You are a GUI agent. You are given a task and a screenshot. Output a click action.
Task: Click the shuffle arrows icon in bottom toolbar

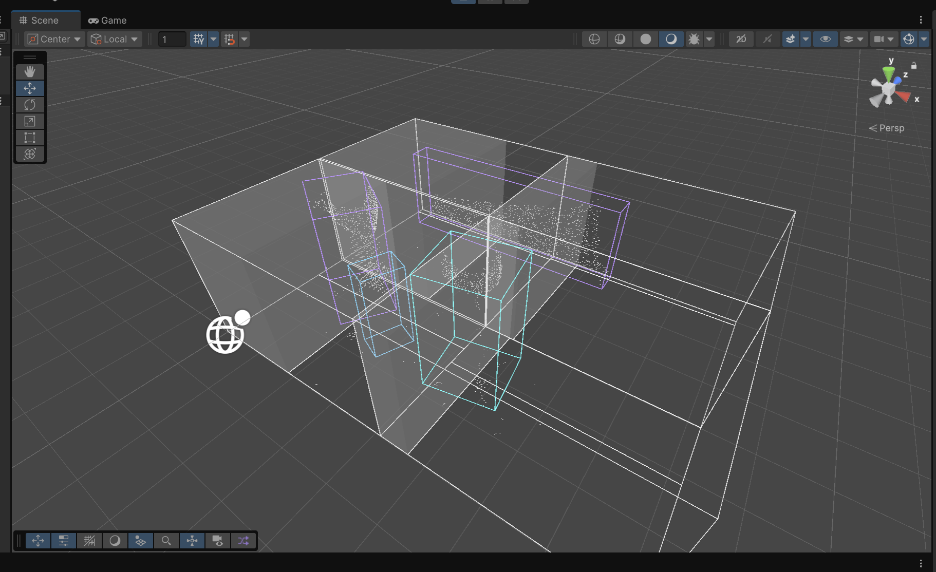tap(244, 541)
